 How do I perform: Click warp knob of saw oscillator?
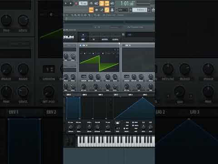[96, 86]
